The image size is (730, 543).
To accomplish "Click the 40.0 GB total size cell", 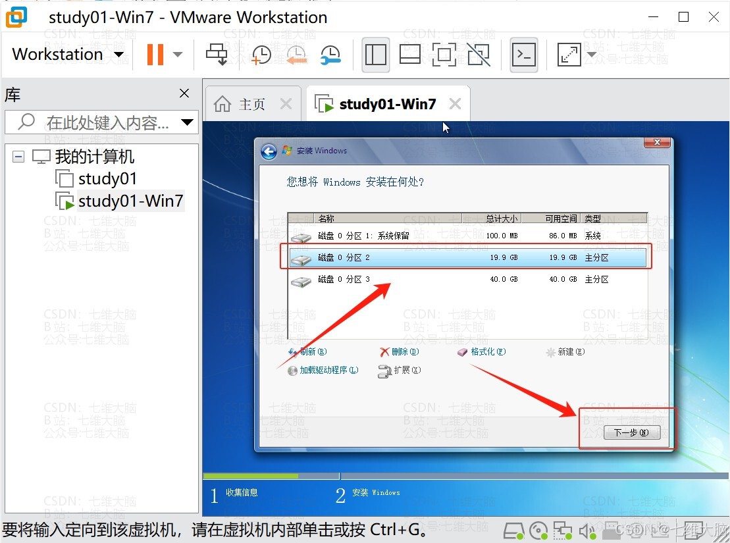I will point(504,280).
